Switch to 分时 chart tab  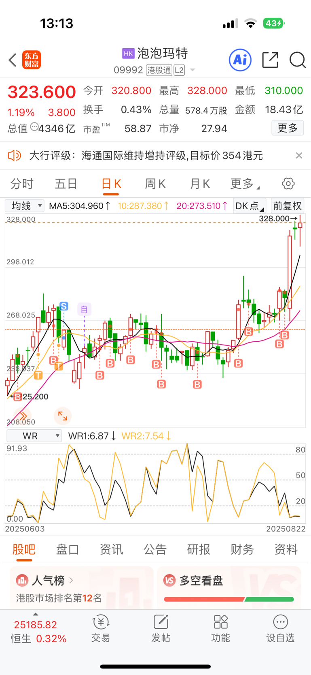point(22,184)
